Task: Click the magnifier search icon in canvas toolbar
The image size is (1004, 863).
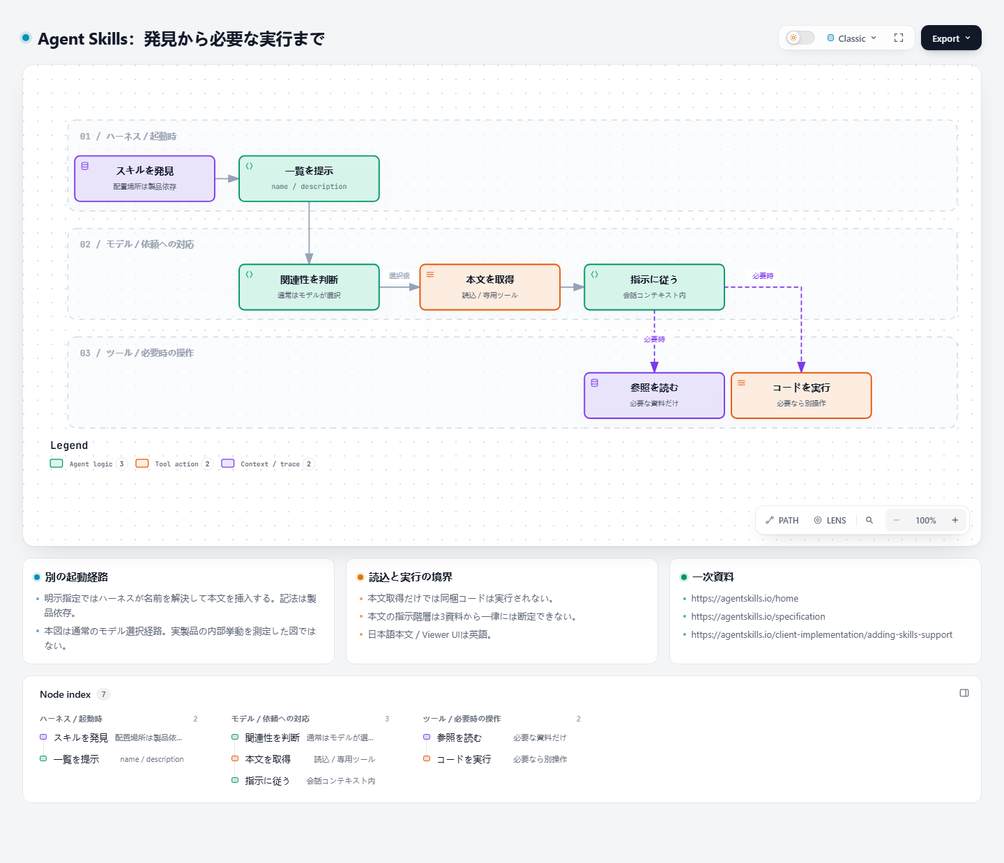Action: pos(869,520)
